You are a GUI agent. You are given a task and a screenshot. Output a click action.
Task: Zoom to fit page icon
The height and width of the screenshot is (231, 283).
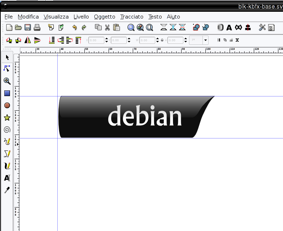pos(150,27)
